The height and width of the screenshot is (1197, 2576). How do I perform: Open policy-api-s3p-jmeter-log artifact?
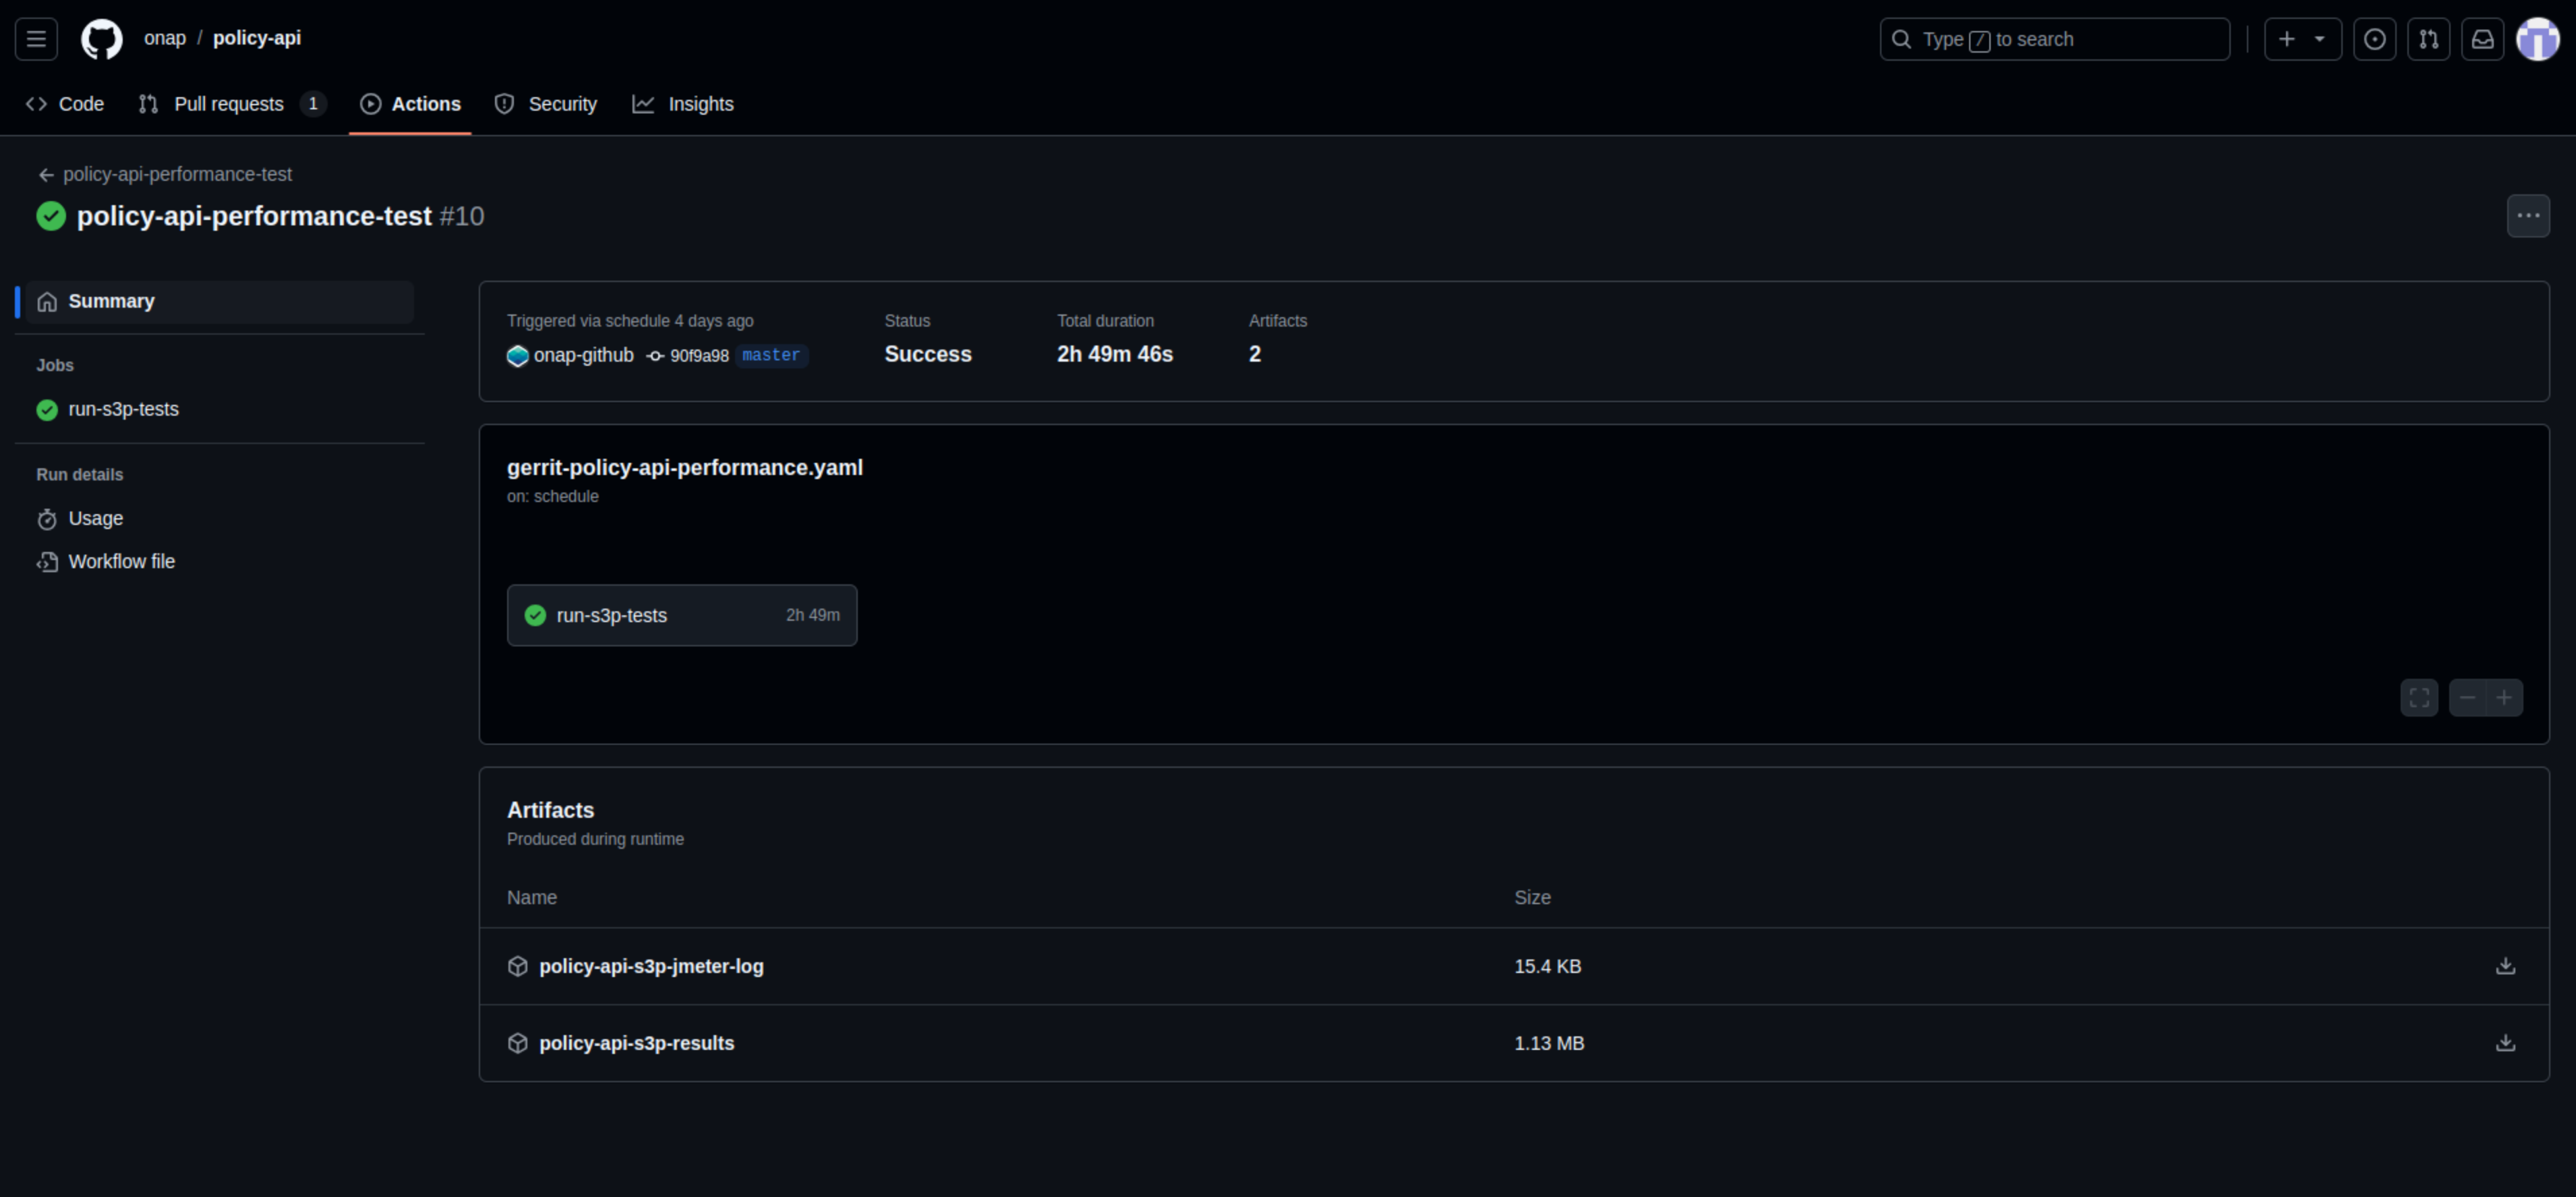tap(651, 966)
